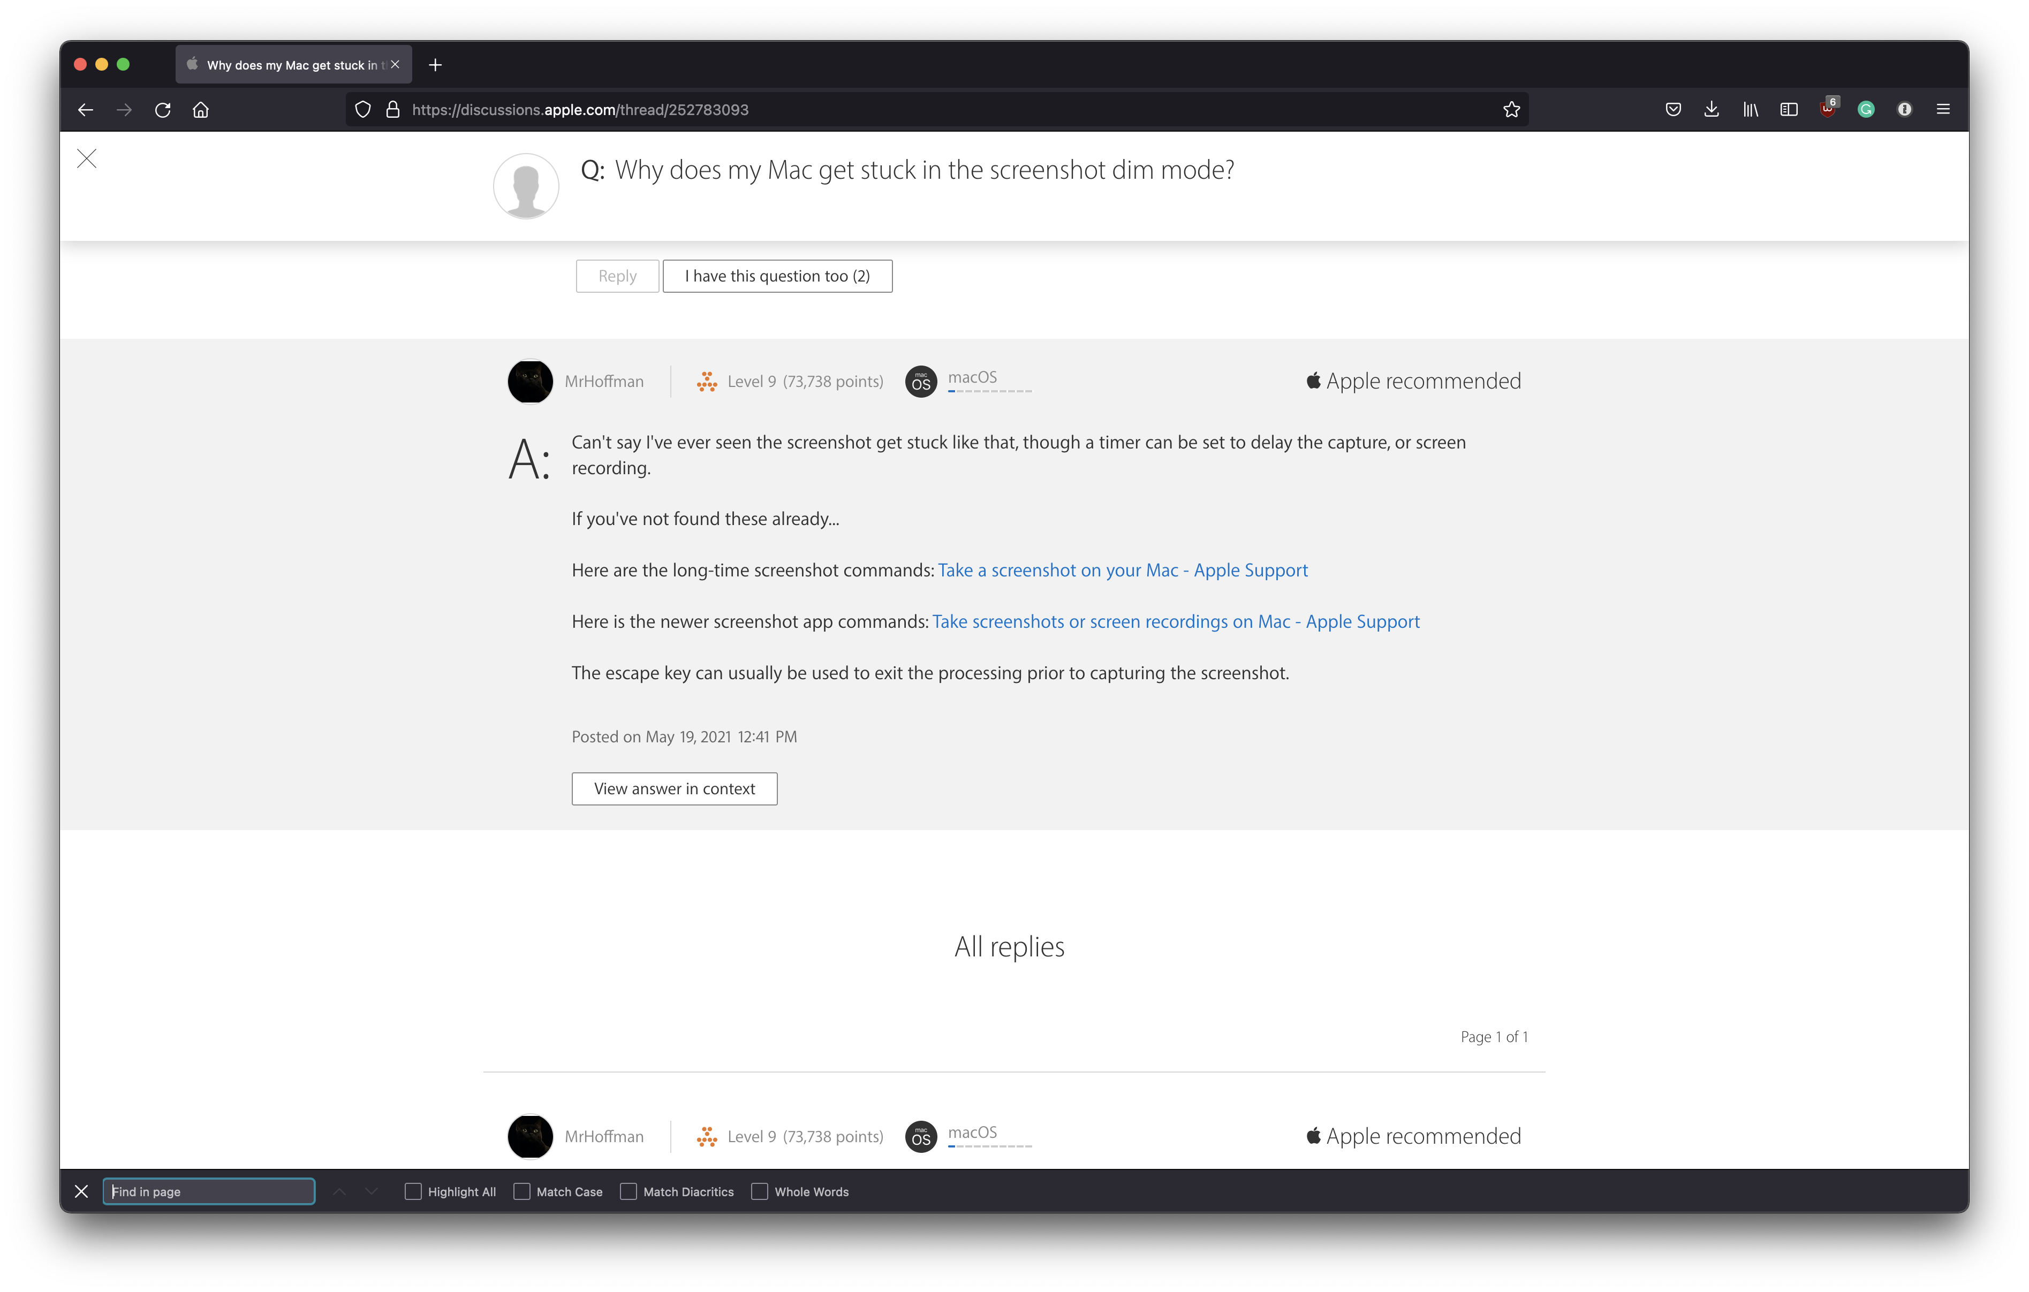This screenshot has height=1292, width=2029.
Task: Click the tracking protection shield icon
Action: tap(363, 110)
